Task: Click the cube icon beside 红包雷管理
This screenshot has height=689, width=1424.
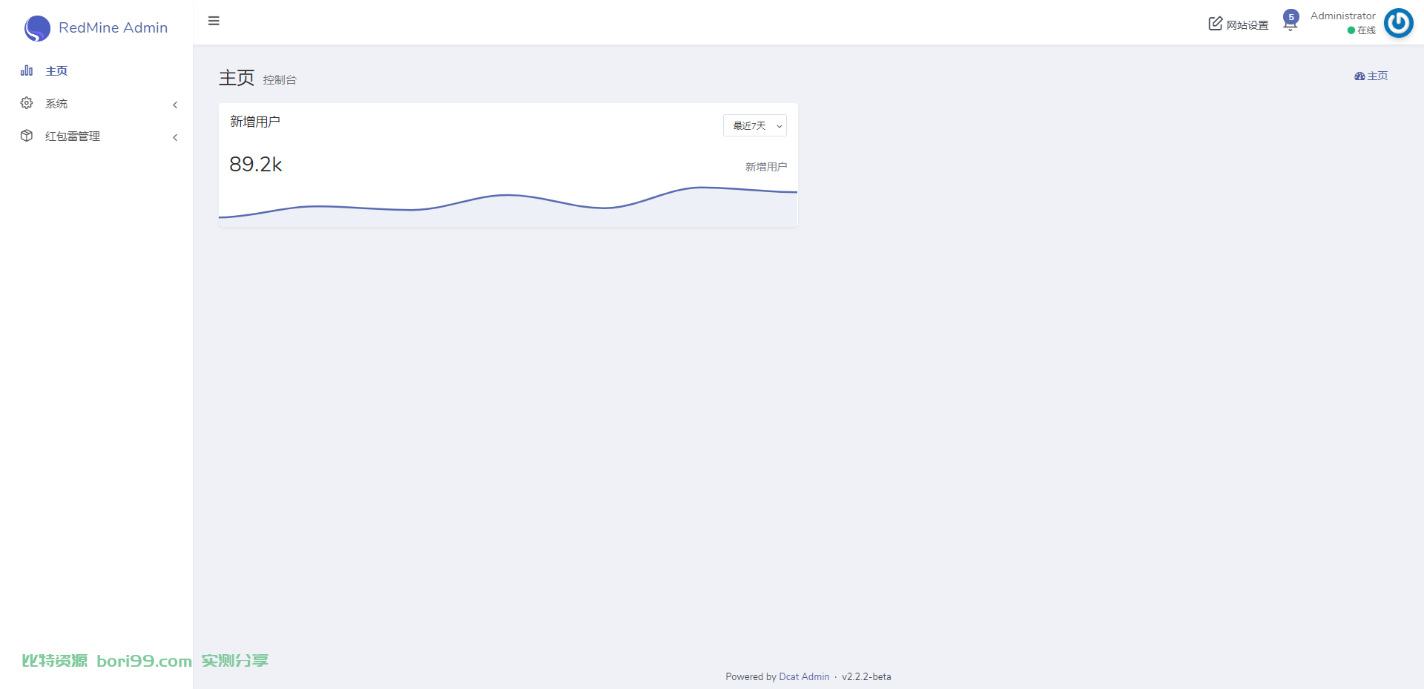Action: [x=27, y=136]
